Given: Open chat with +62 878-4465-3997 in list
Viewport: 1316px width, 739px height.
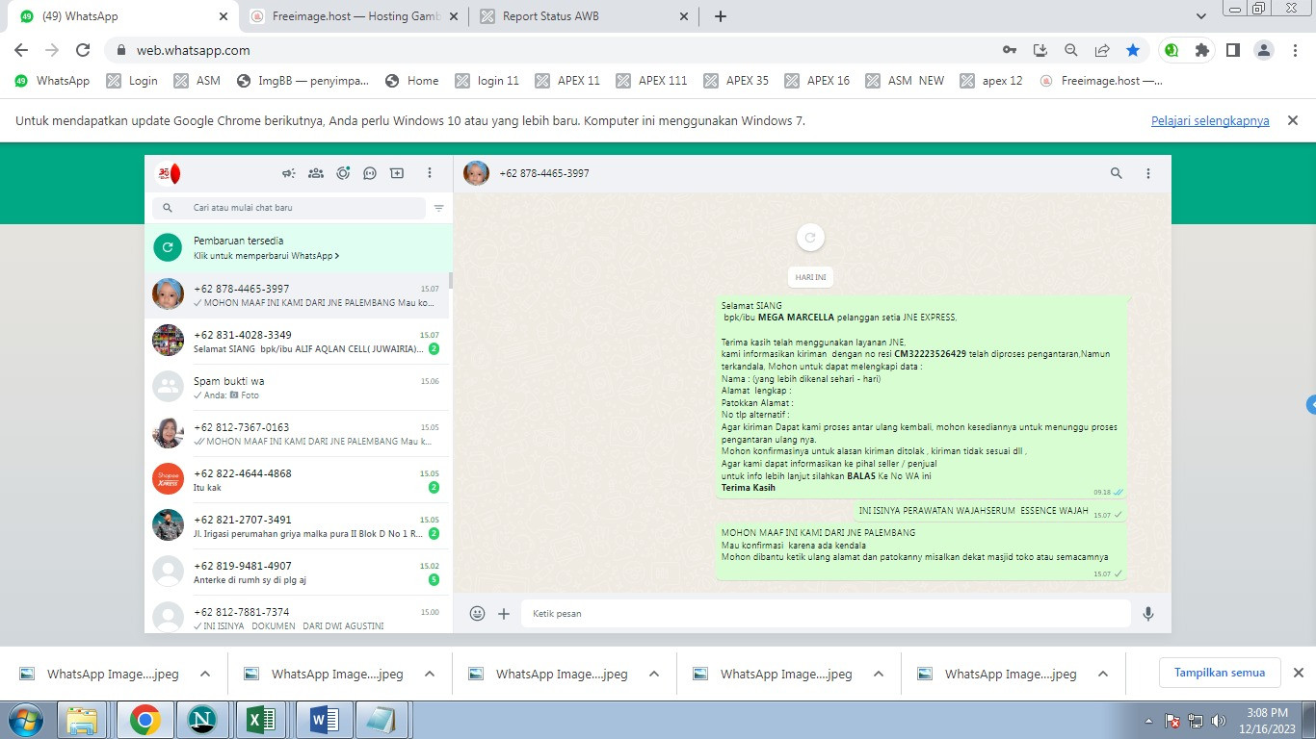Looking at the screenshot, I should pyautogui.click(x=297, y=295).
